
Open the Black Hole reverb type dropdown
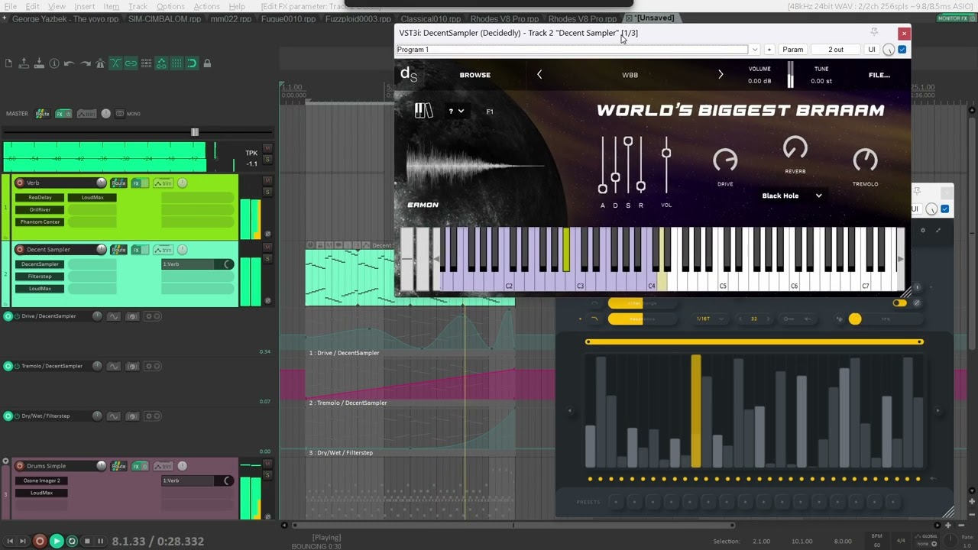(x=792, y=196)
